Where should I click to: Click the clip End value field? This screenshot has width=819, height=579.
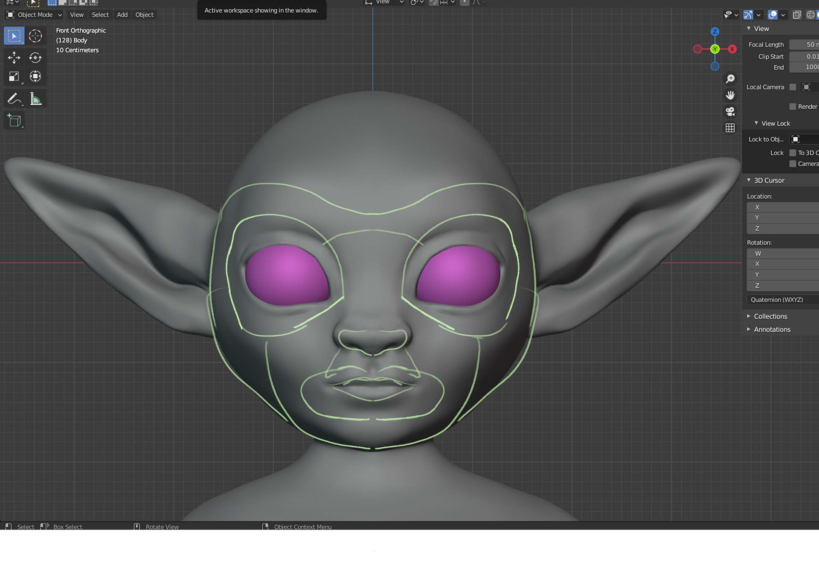(804, 67)
